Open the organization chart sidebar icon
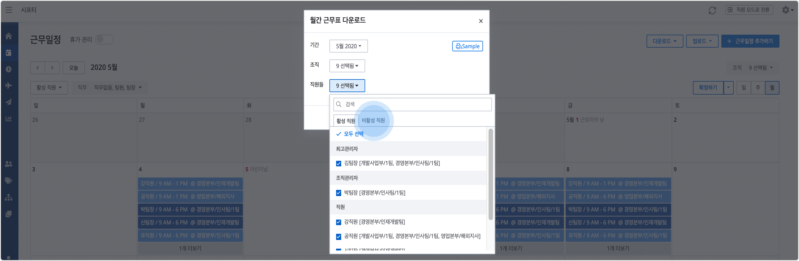This screenshot has width=799, height=261. (x=9, y=197)
